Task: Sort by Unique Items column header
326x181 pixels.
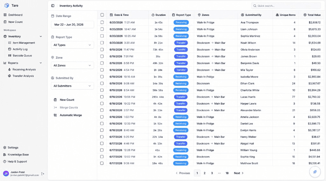Action: (x=287, y=15)
